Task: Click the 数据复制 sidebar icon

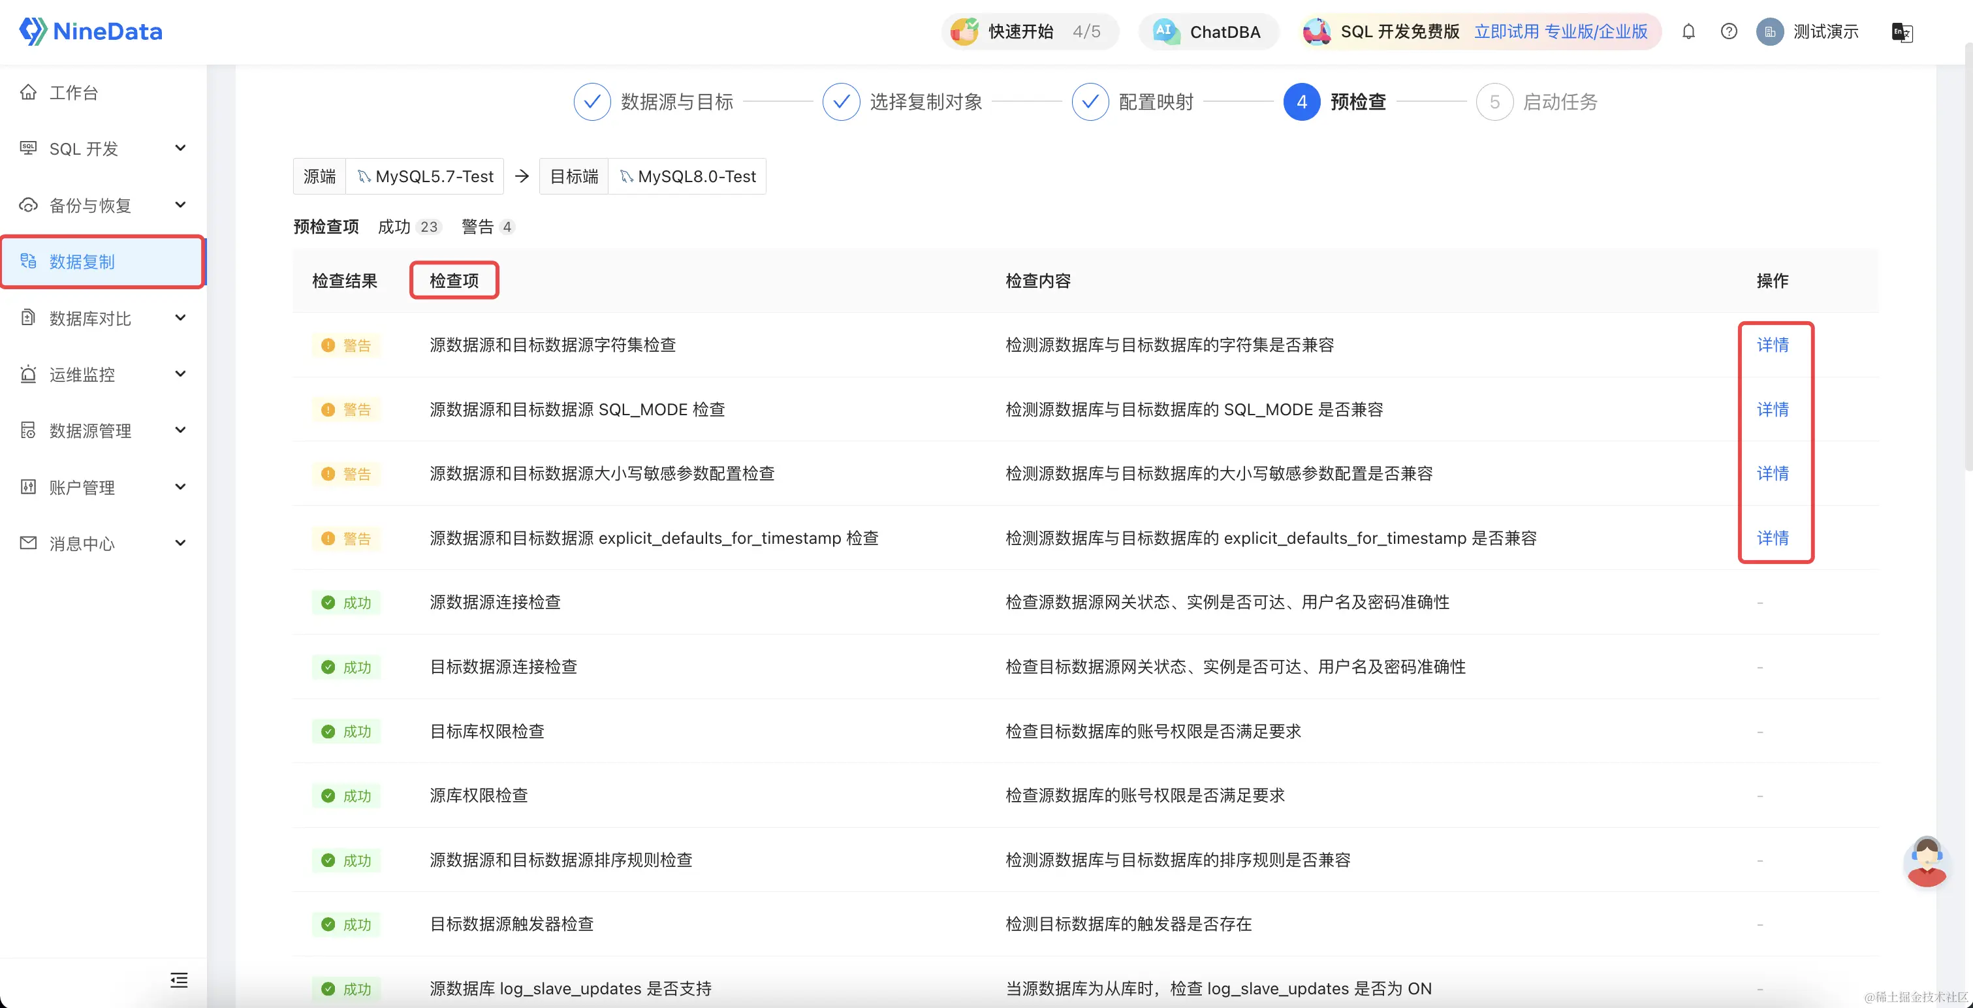Action: 28,261
